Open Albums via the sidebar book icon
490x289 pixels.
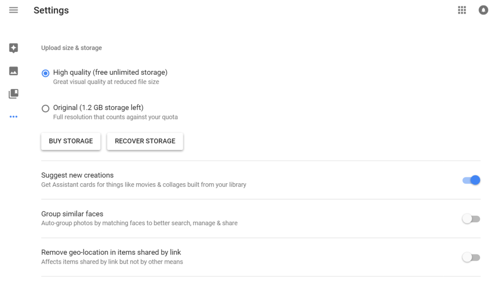(13, 93)
